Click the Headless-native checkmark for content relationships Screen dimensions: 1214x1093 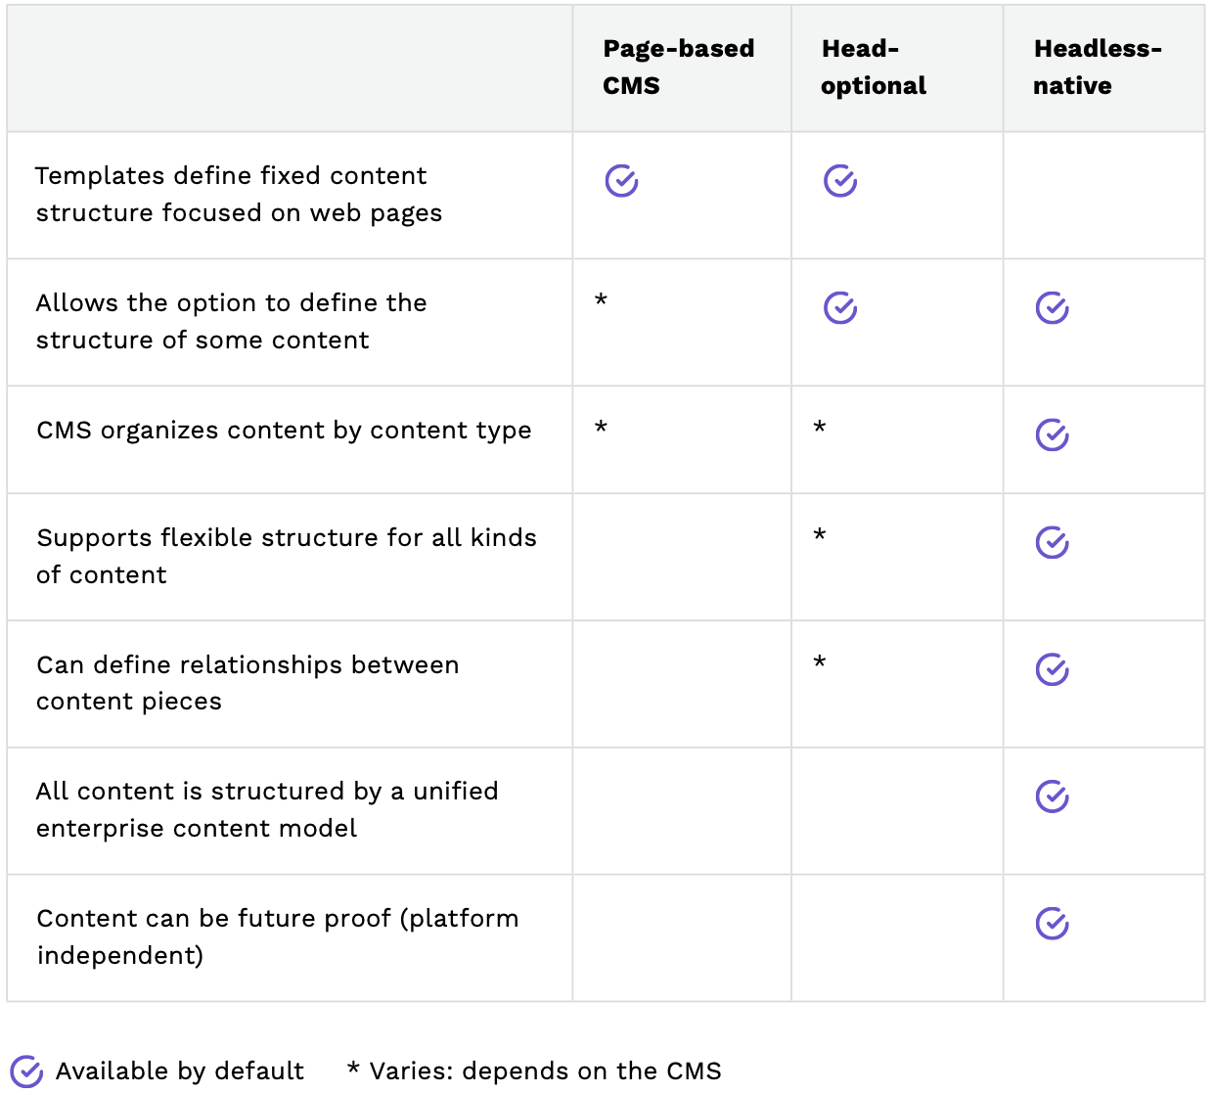1052,670
